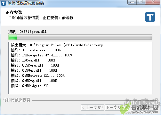This screenshot has height=115, width=161.
Task: Select the Qt5Gui.dll log row
Action: (x=34, y=70)
